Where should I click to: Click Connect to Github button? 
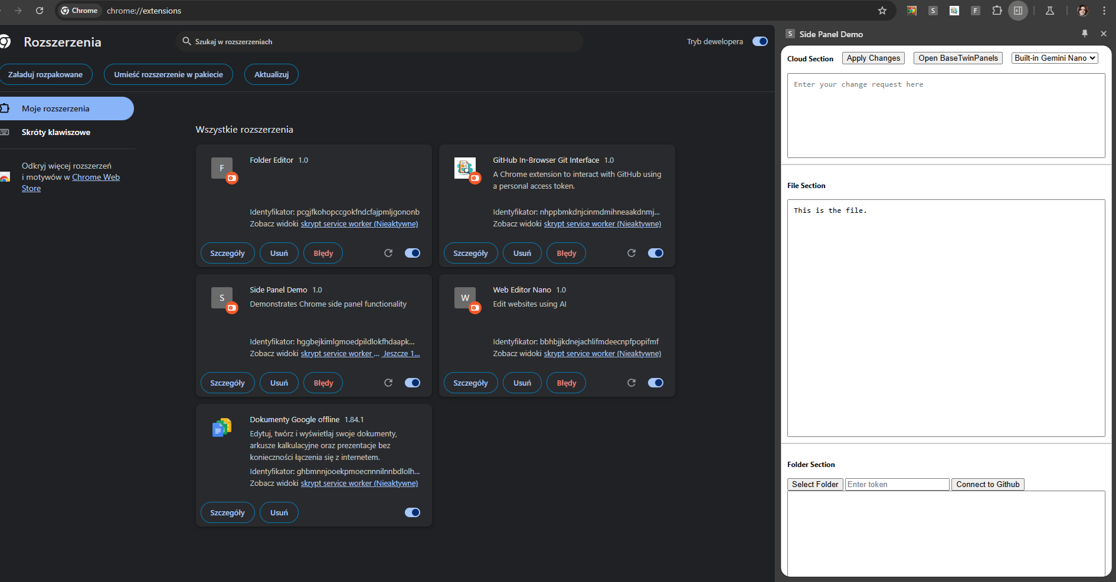click(x=988, y=484)
